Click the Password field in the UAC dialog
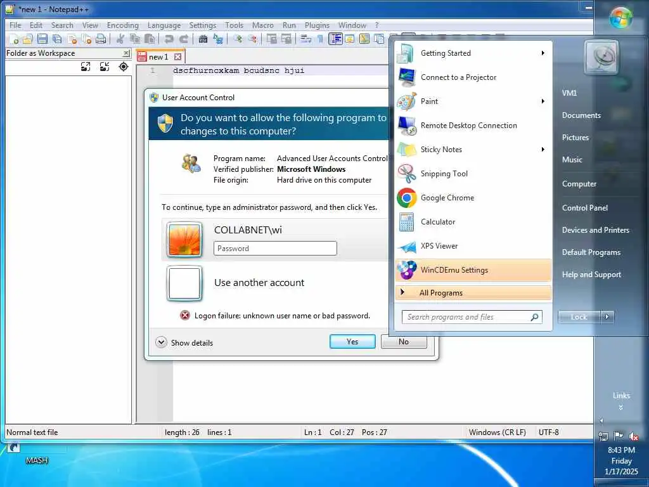The width and height of the screenshot is (649, 487). click(x=275, y=249)
